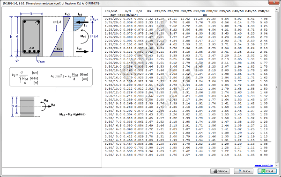Click the Chiudi button to close
The image size is (281, 177).
pos(267,171)
